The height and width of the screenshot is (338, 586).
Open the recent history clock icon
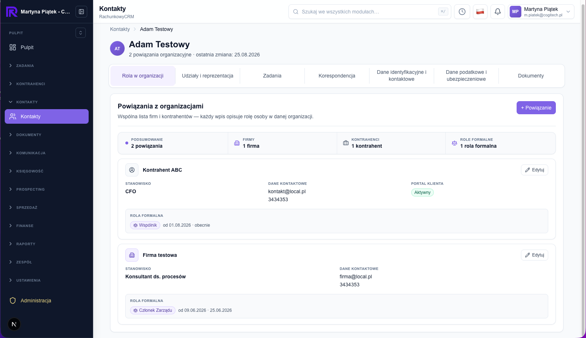pos(462,12)
